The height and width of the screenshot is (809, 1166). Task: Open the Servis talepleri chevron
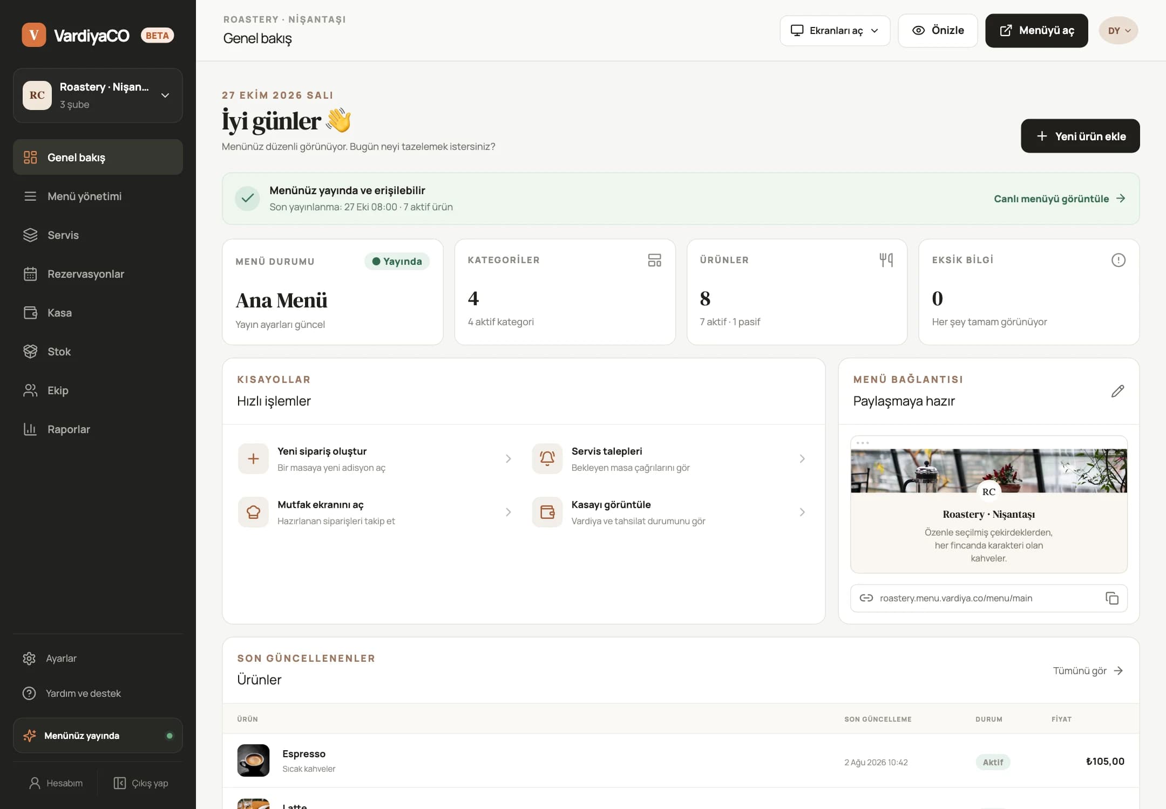pyautogui.click(x=802, y=459)
